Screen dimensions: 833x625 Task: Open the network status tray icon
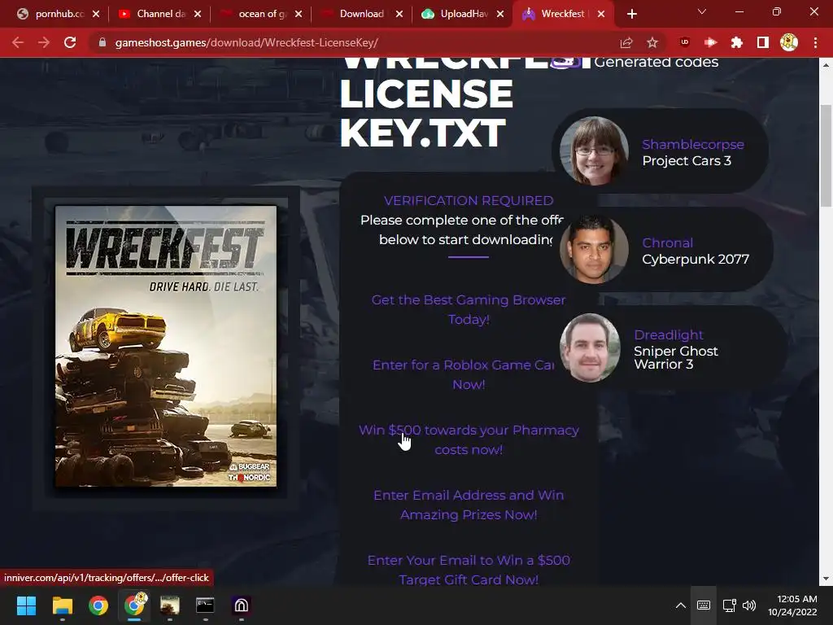730,605
